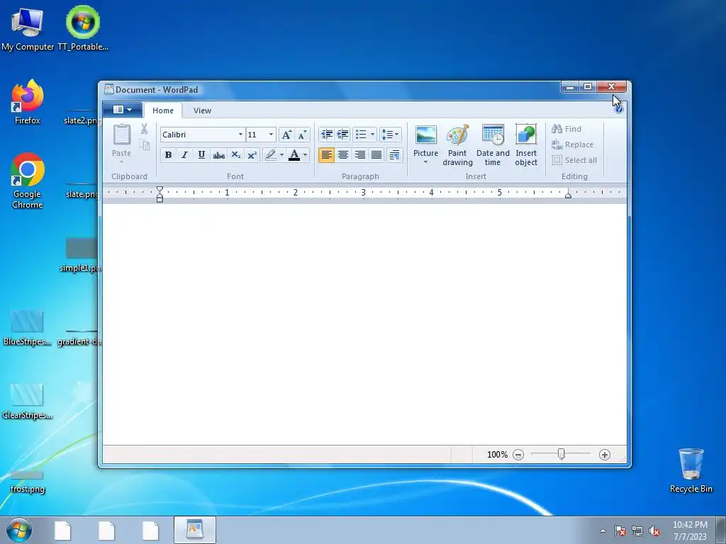Open the WordPad application menu button
Screen dimensions: 726x544
122,110
